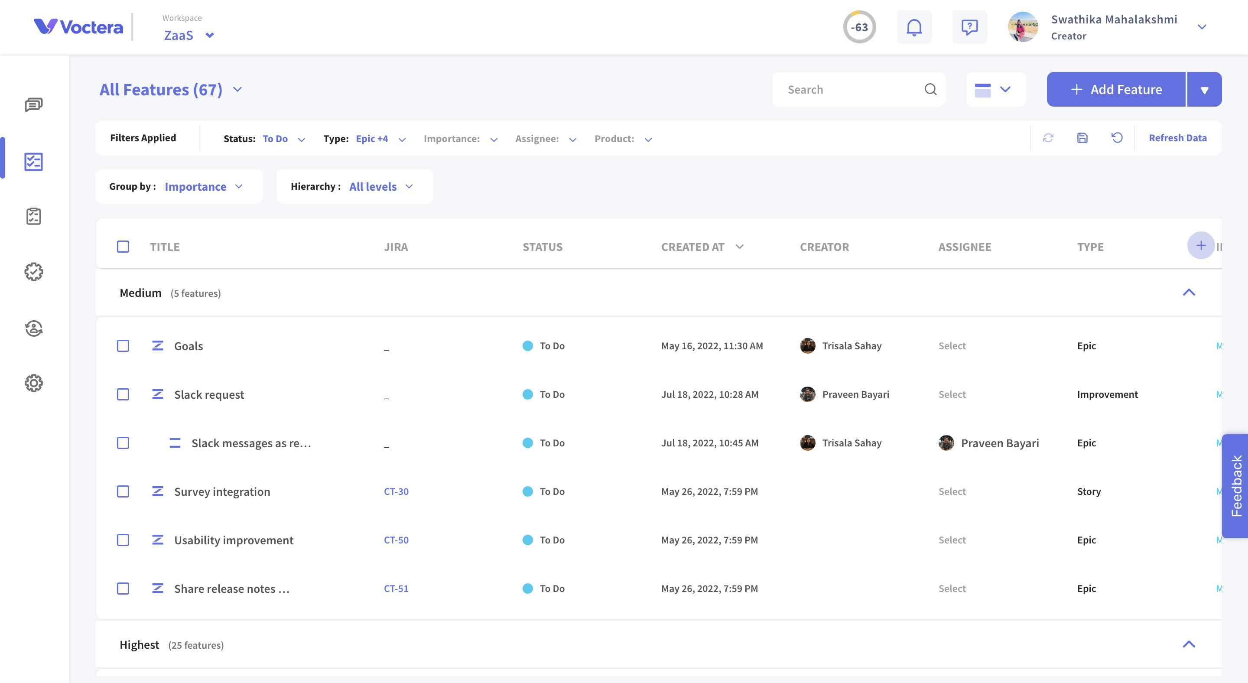
Task: Open the clipboard tasks sidebar icon
Action: tap(33, 217)
